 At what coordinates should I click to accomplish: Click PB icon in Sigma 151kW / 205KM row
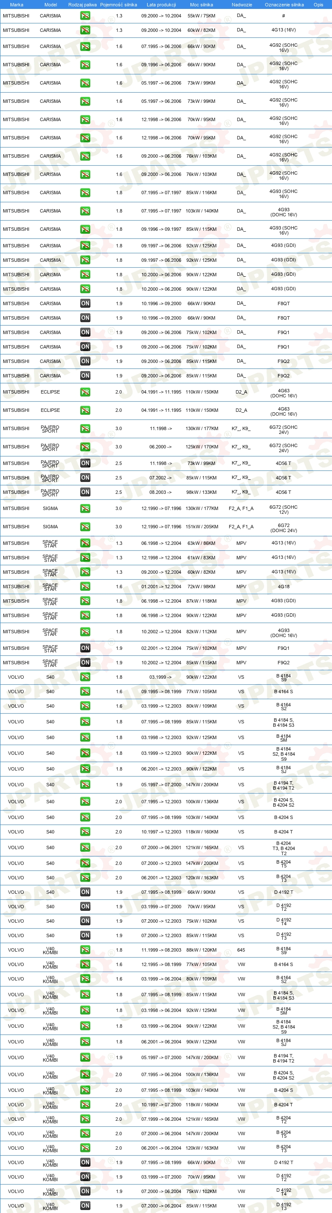(x=85, y=527)
